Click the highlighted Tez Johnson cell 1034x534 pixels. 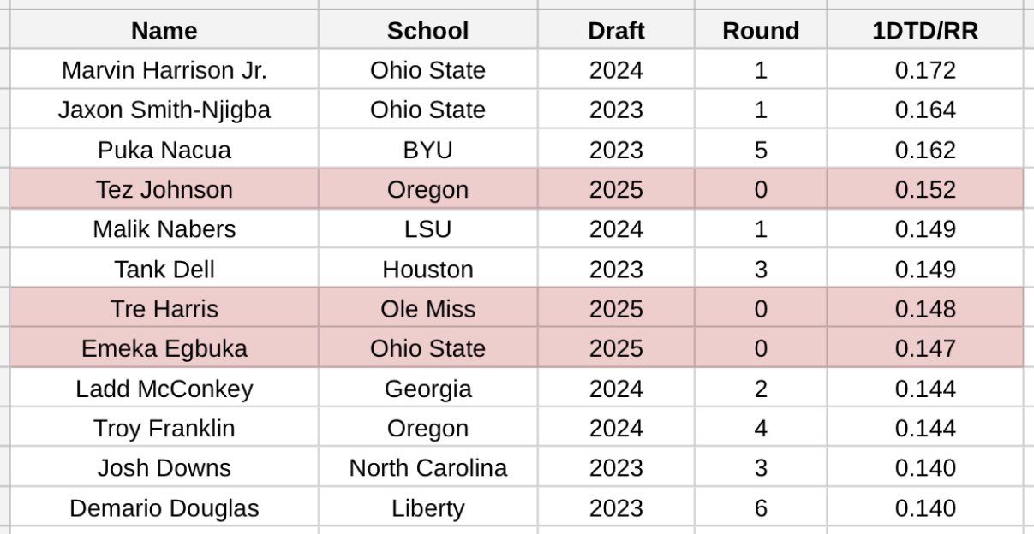tap(164, 188)
